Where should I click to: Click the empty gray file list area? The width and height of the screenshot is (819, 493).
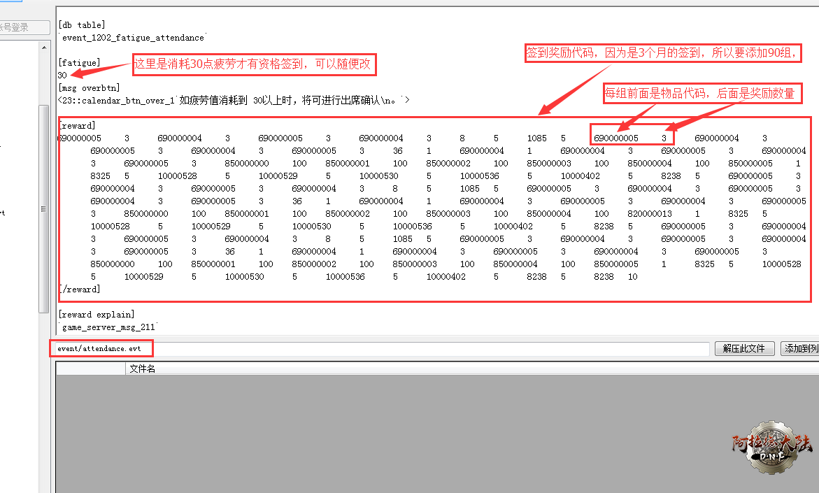pyautogui.click(x=420, y=434)
